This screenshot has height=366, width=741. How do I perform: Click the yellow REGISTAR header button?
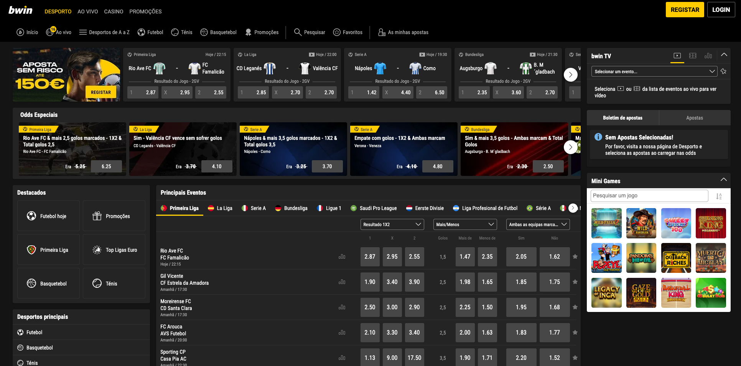(685, 10)
